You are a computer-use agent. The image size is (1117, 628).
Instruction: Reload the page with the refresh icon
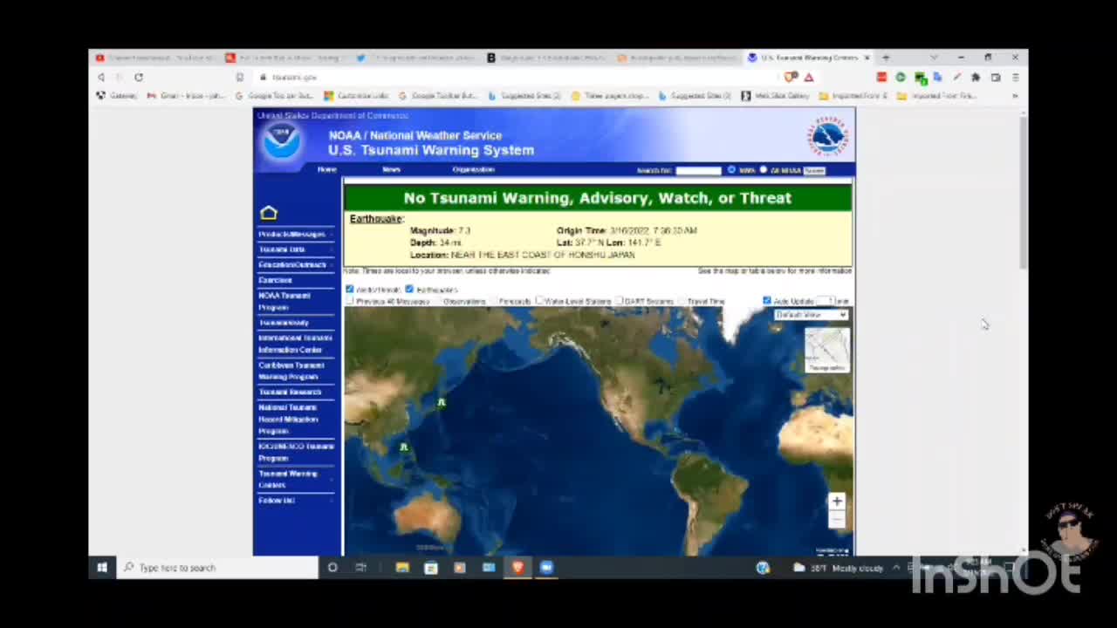[x=138, y=77]
